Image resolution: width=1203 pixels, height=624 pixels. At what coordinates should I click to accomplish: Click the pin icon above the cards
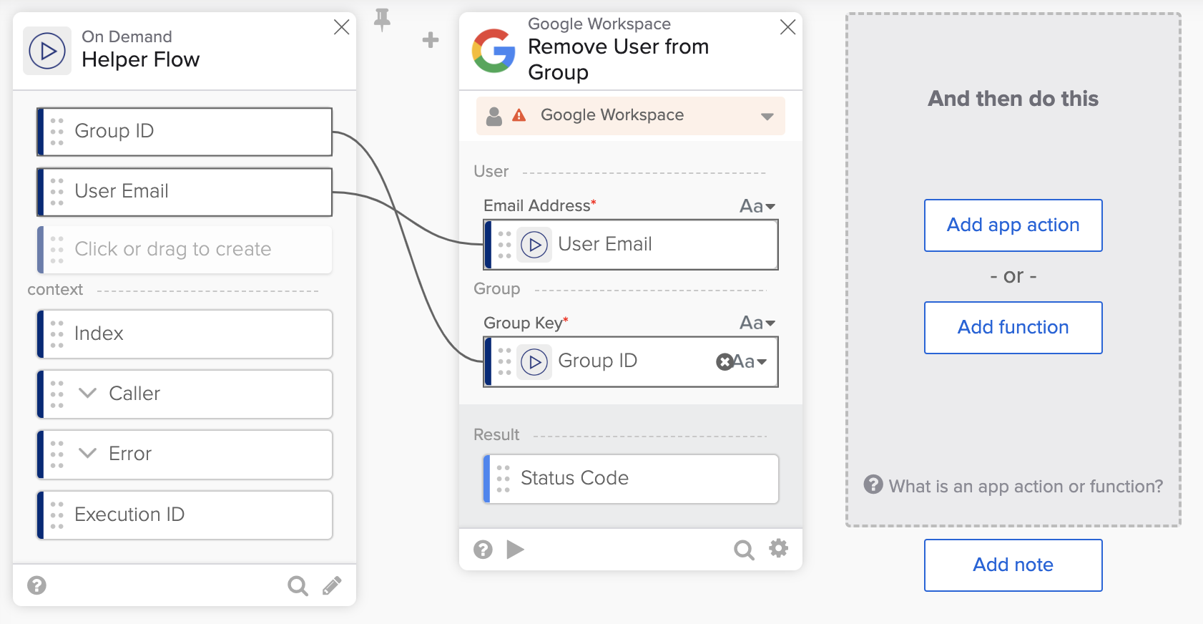click(383, 19)
